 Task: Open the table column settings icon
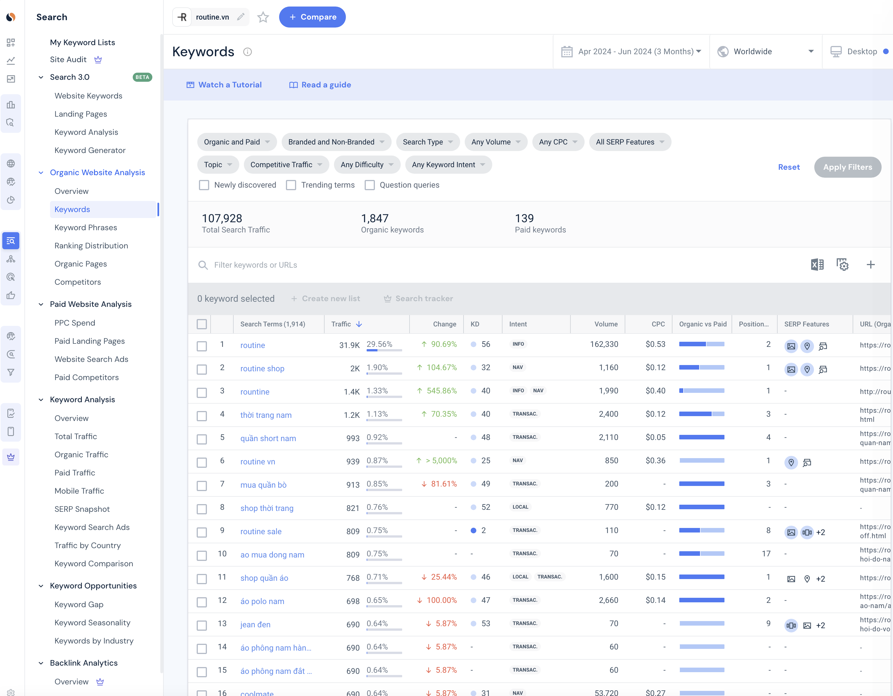pos(842,265)
